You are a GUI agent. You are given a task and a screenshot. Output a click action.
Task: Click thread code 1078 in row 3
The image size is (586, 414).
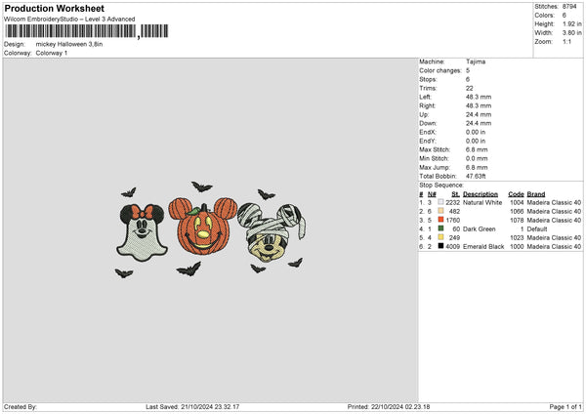pos(517,220)
